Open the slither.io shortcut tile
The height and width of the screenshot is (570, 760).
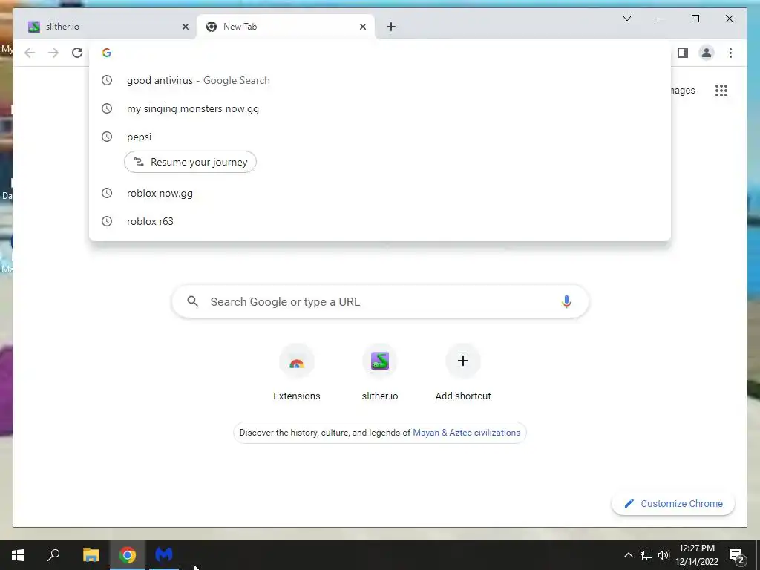[x=380, y=373]
